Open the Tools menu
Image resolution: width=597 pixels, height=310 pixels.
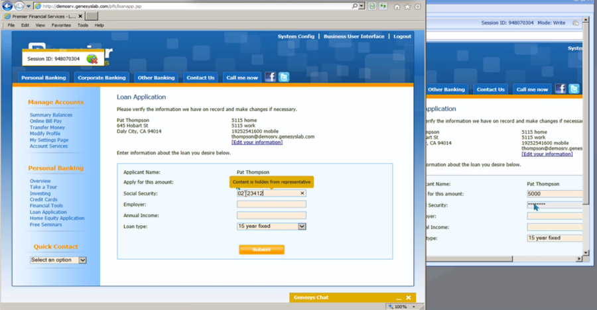pyautogui.click(x=82, y=25)
